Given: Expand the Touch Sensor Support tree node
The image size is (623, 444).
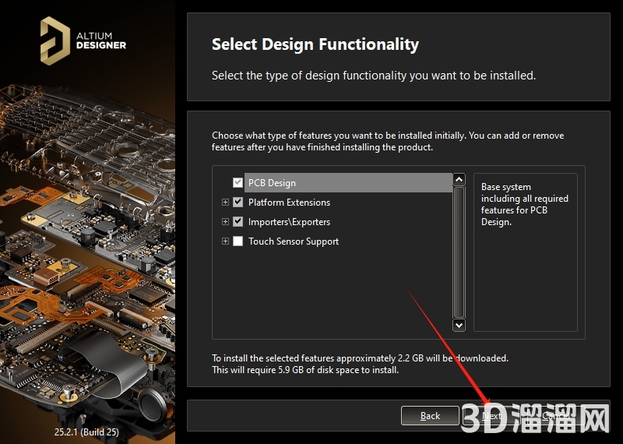Looking at the screenshot, I should (x=225, y=241).
